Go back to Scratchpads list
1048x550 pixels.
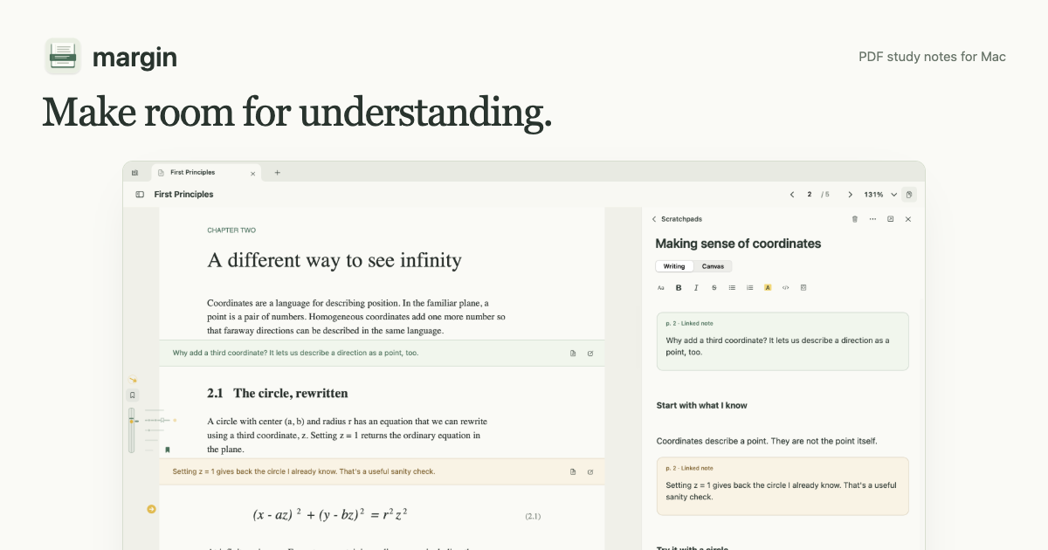point(677,219)
